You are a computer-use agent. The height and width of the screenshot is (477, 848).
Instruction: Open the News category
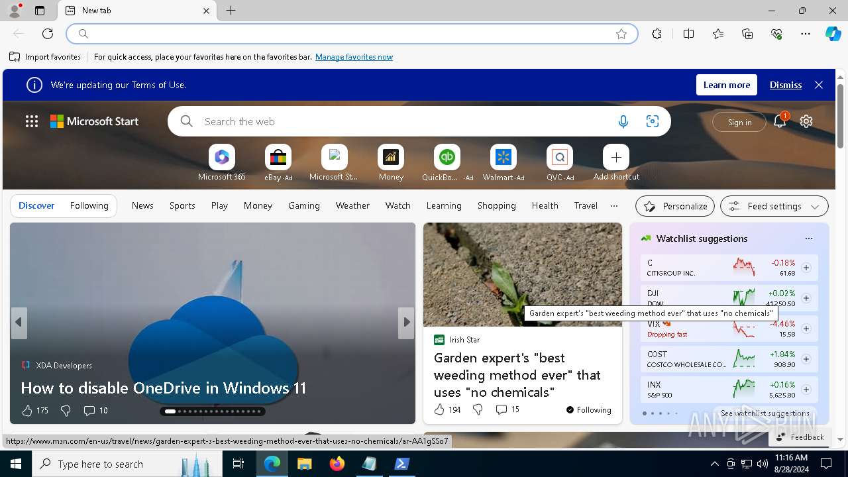[142, 206]
